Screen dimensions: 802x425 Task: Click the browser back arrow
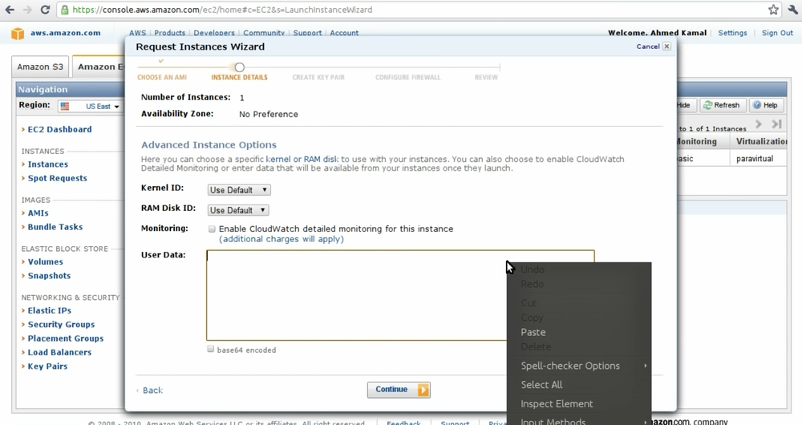click(10, 10)
